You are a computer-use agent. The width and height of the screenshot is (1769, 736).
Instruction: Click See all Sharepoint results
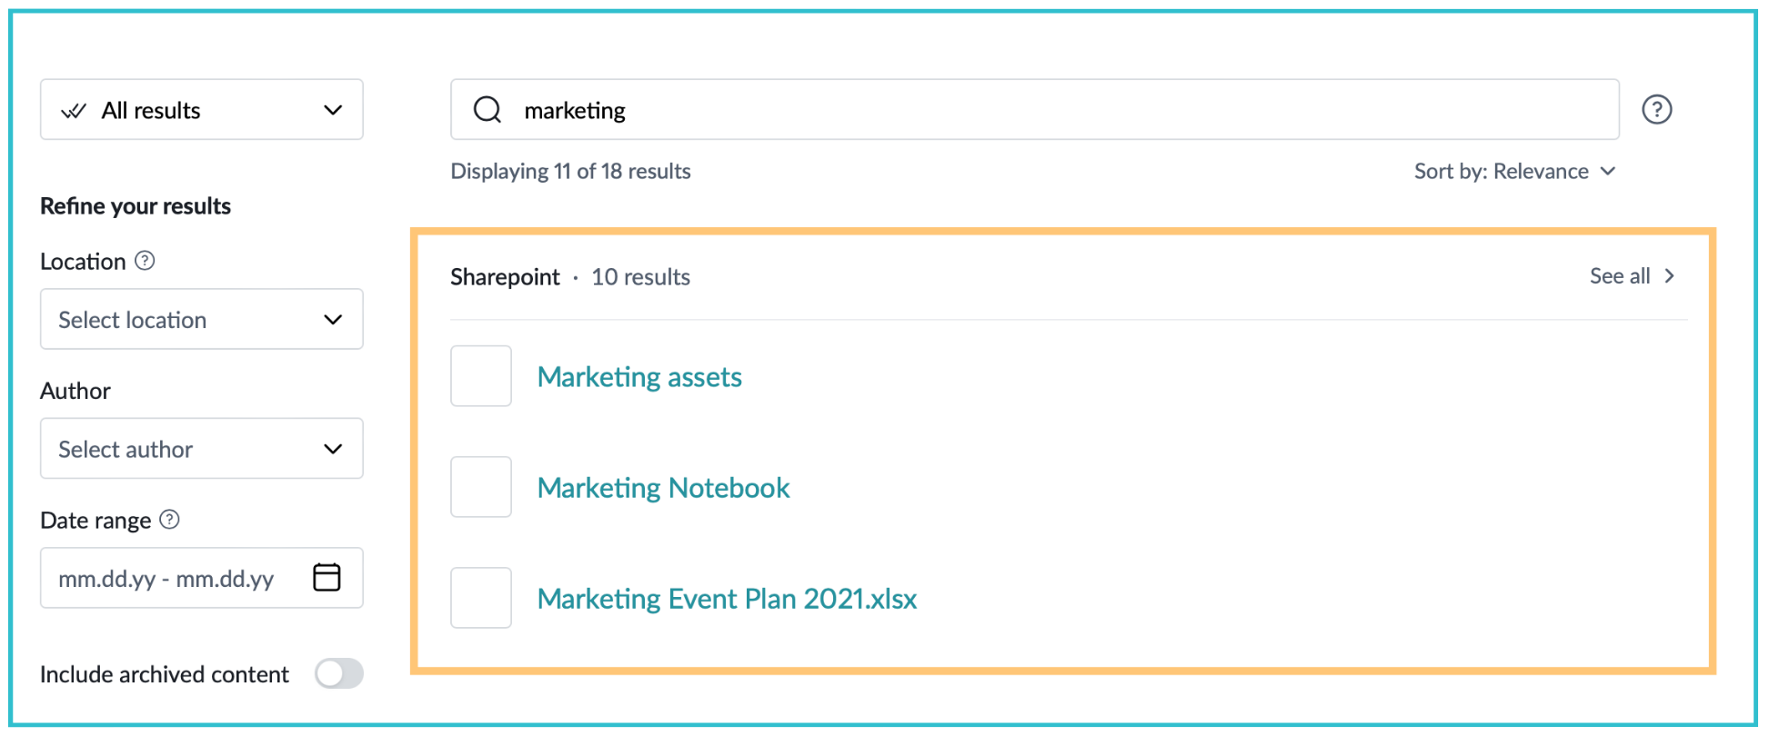coord(1632,276)
